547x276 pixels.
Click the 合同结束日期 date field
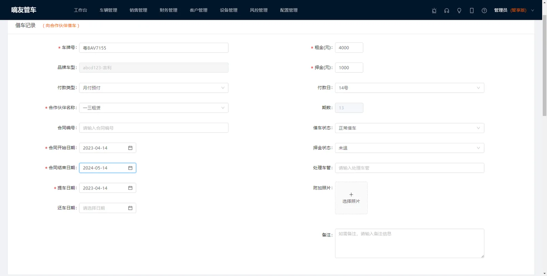[x=108, y=168]
